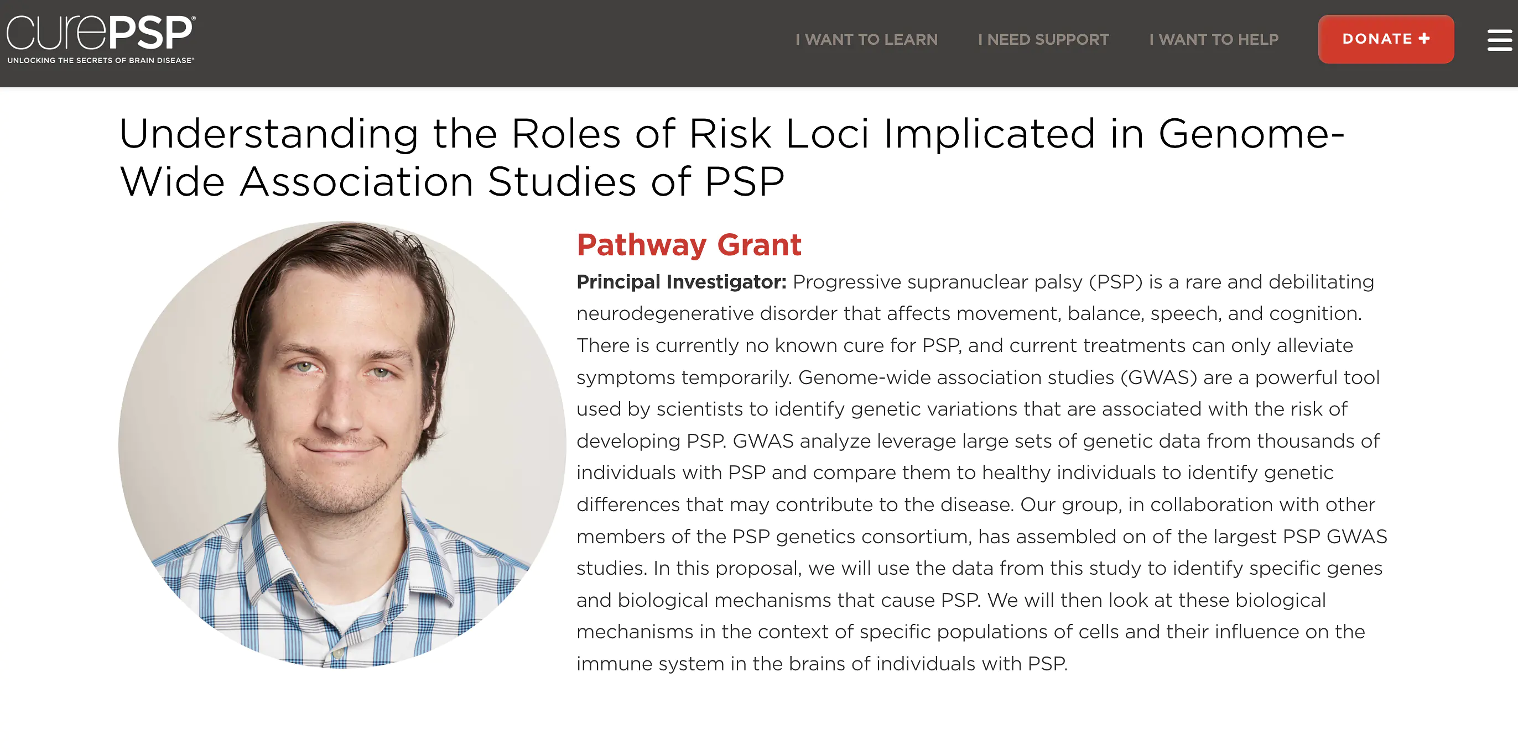
Task: Click the bold "Principal Investigator:" label
Action: tap(681, 282)
